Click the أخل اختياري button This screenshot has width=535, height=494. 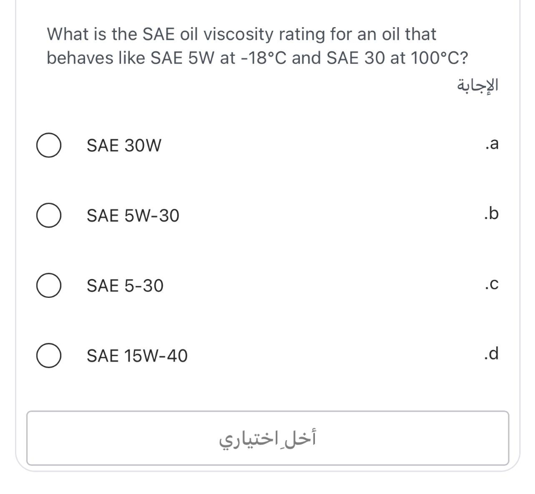point(267,438)
